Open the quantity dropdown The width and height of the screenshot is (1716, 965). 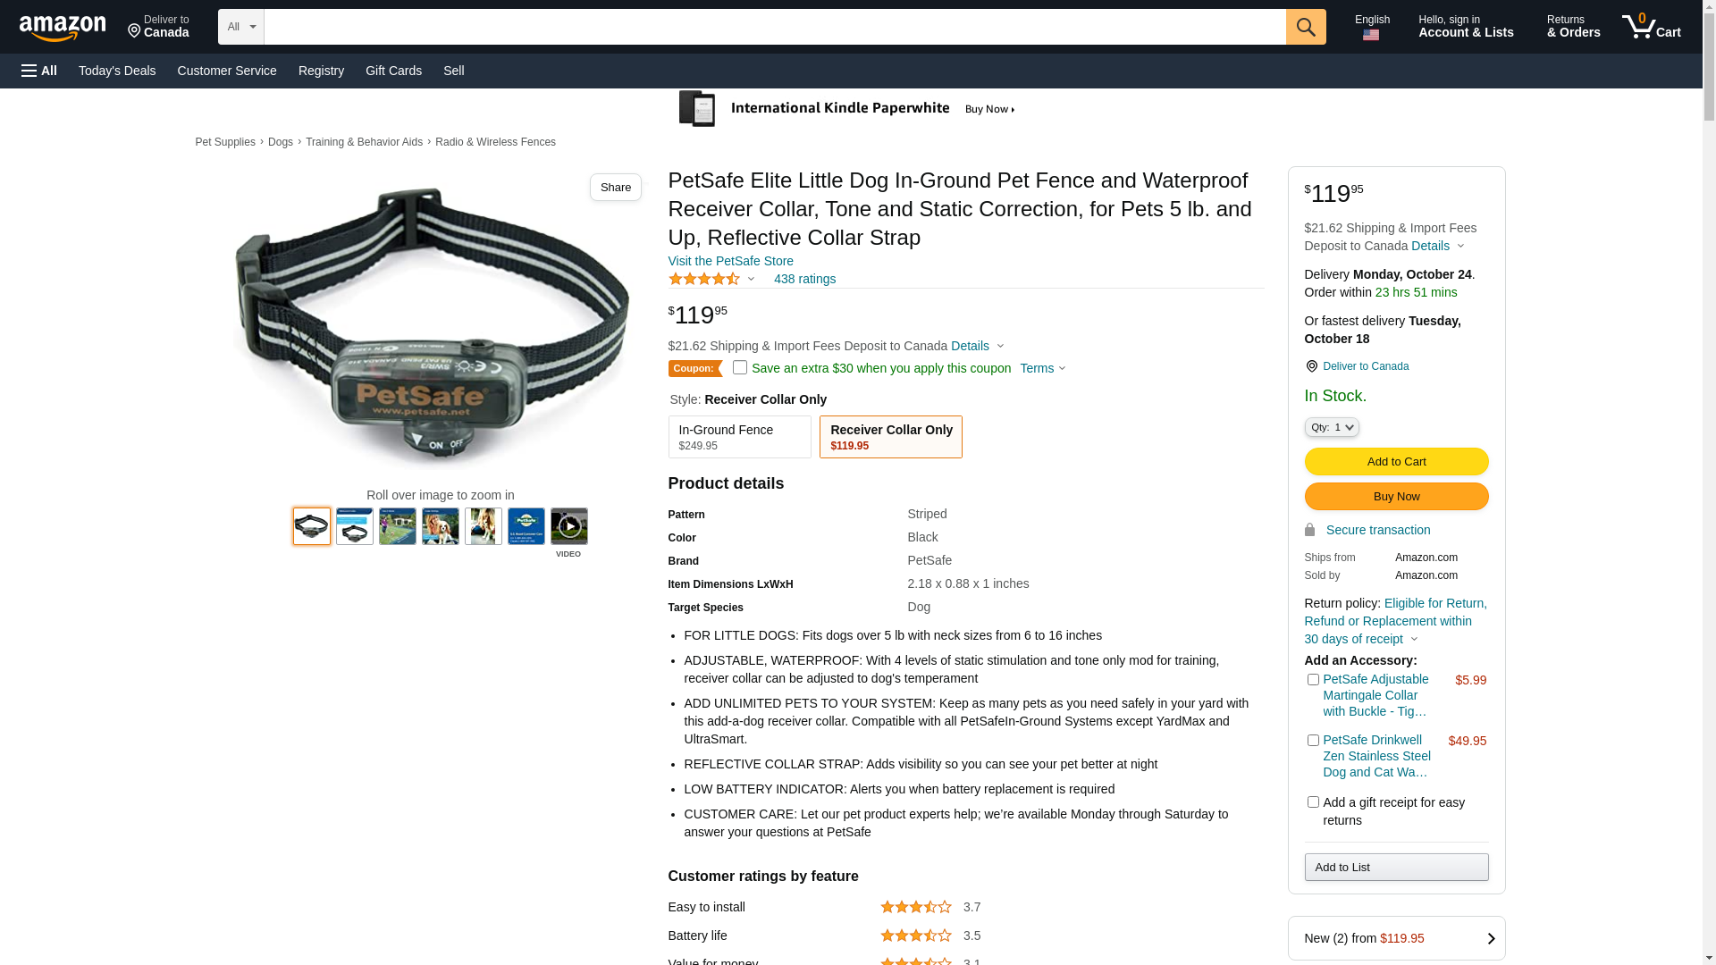pos(1331,428)
